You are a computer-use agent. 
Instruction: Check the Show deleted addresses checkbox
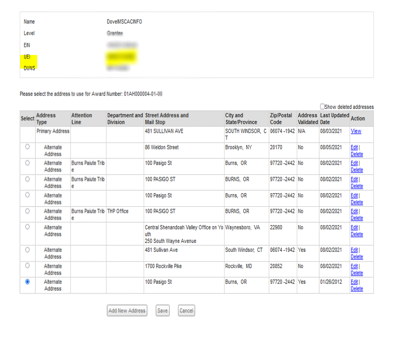point(322,106)
